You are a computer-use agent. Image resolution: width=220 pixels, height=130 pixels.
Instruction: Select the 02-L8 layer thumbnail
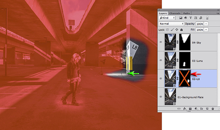pyautogui.click(x=170, y=78)
